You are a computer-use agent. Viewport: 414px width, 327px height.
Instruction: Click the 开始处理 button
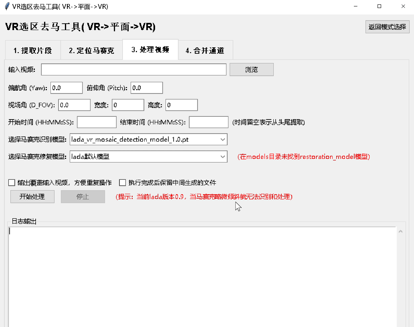32,197
